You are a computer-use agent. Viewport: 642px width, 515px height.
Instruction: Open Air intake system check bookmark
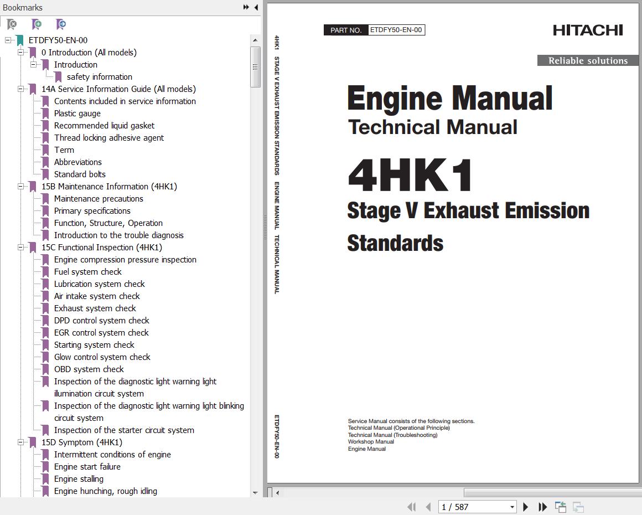point(97,296)
